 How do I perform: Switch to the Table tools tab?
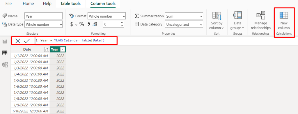(70, 3)
